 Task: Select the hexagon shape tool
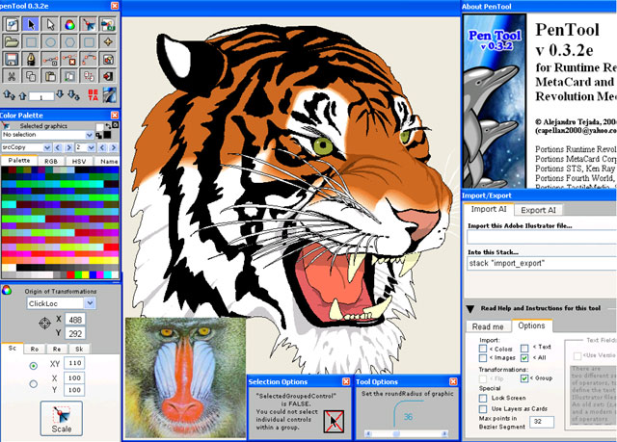69,41
